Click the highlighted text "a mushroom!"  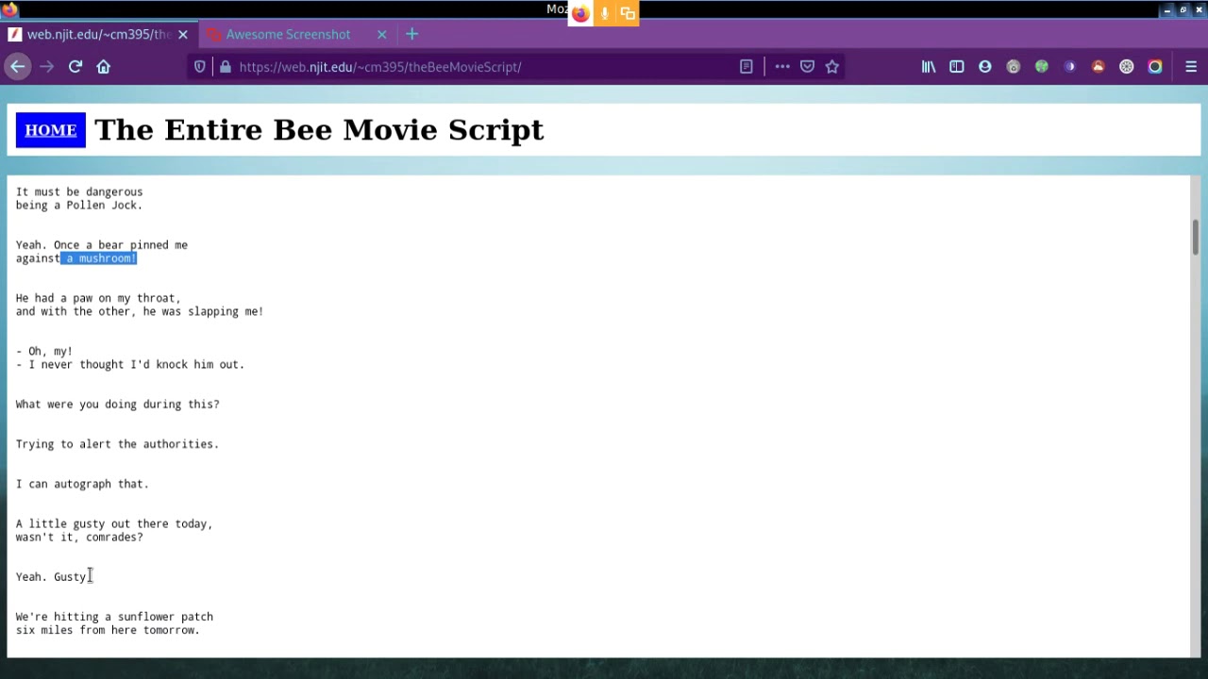pyautogui.click(x=99, y=258)
